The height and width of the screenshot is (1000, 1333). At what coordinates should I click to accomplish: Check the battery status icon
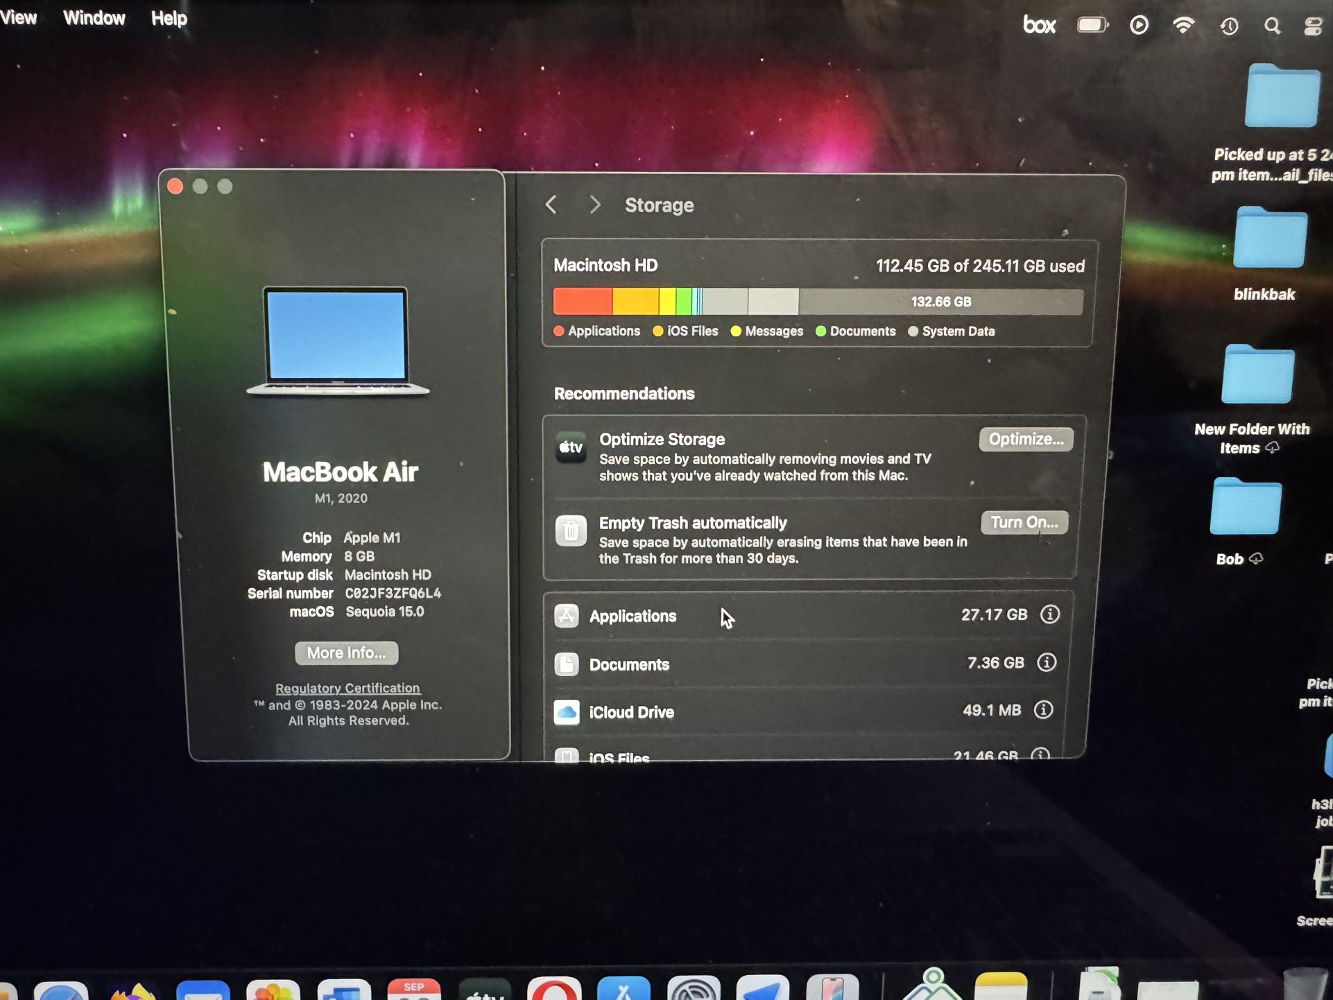click(x=1092, y=25)
